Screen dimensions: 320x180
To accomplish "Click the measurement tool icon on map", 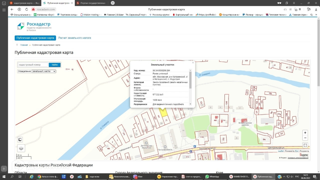I will [x=20, y=140].
